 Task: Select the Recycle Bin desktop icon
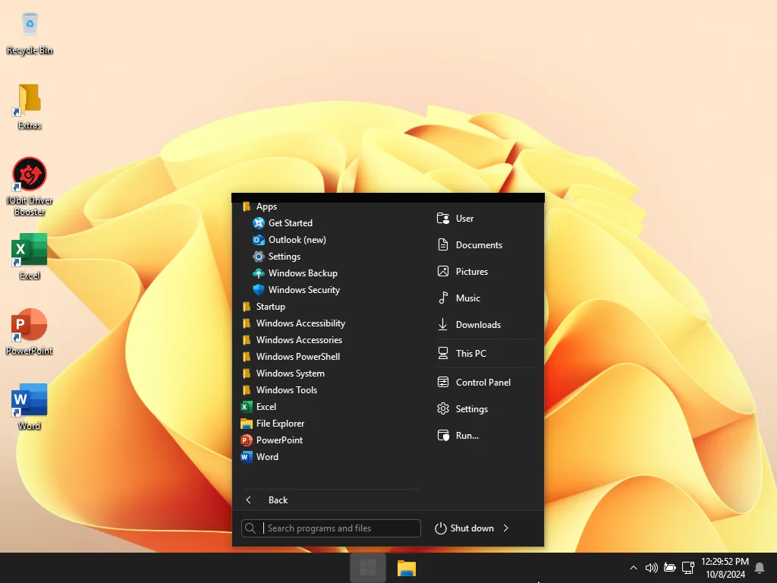(30, 33)
